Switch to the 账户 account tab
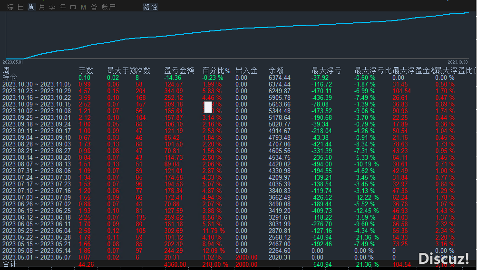This screenshot has width=477, height=270. tap(108, 7)
